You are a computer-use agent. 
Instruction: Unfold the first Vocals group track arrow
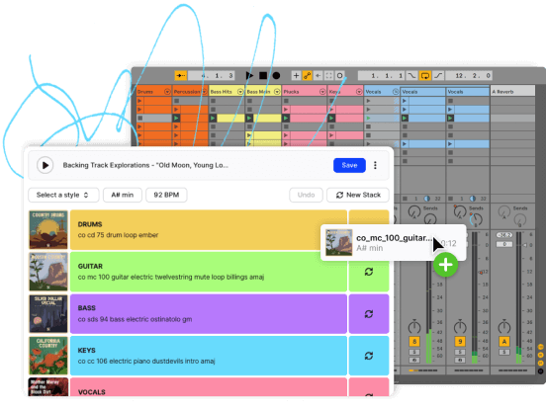(396, 92)
